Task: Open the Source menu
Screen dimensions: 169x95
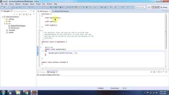Action: (11, 4)
